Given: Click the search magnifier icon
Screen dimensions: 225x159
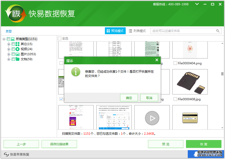Looking at the screenshot, I should coord(218,31).
